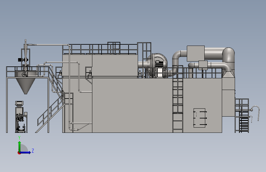Screen dimensions: 266x172
Task: Select the small stair platform at right end
Action: pyautogui.click(x=242, y=116)
